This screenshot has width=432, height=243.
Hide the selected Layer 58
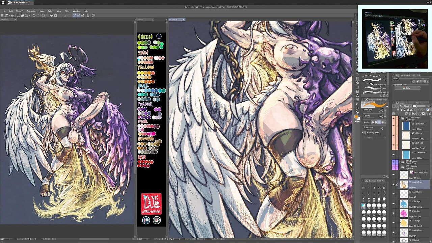[393, 184]
